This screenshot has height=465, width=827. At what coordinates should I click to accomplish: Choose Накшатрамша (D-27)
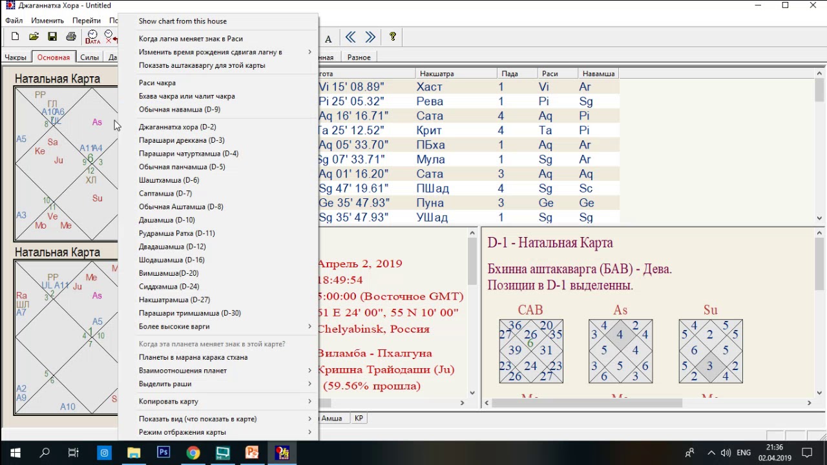[218, 300]
